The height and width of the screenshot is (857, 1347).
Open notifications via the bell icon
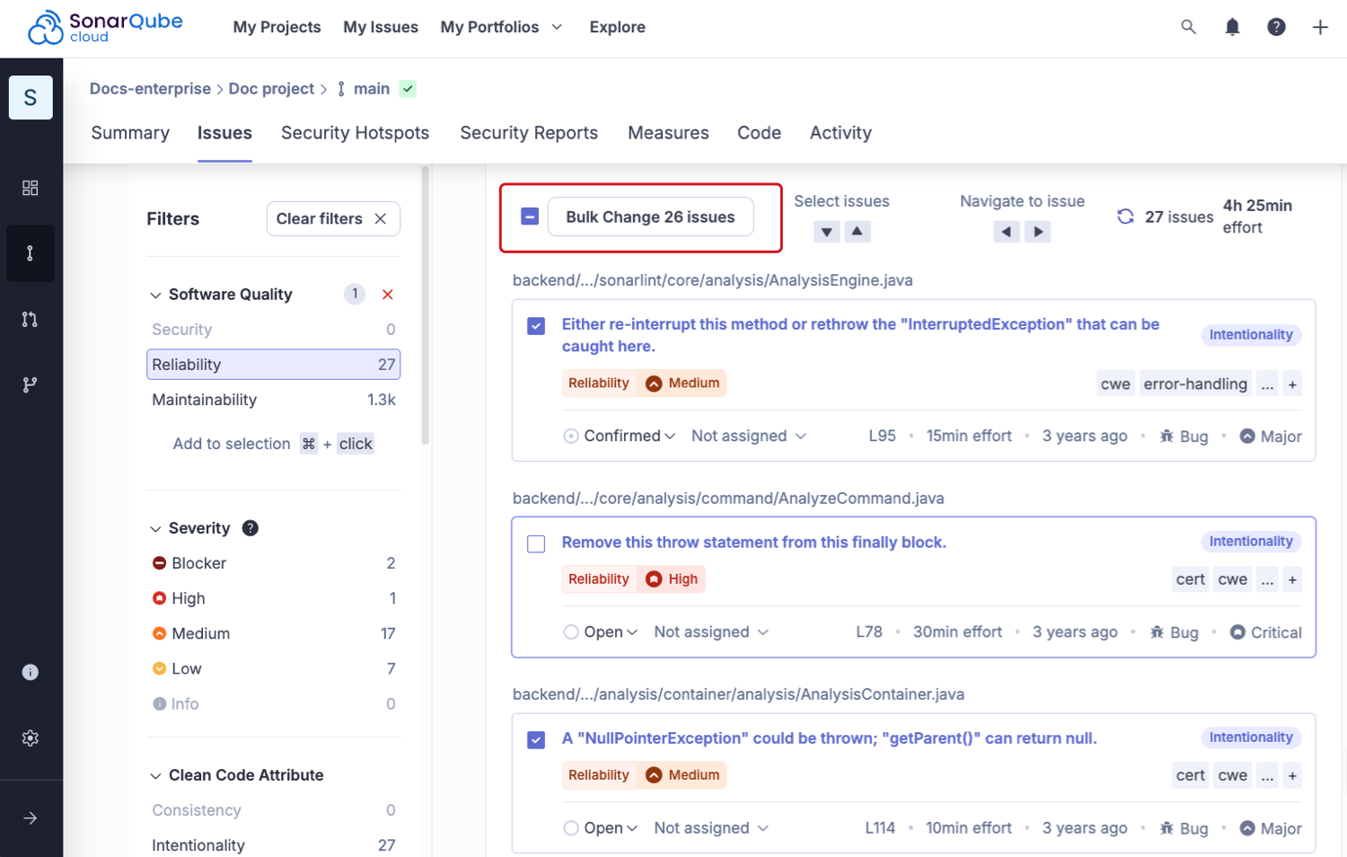[x=1232, y=27]
